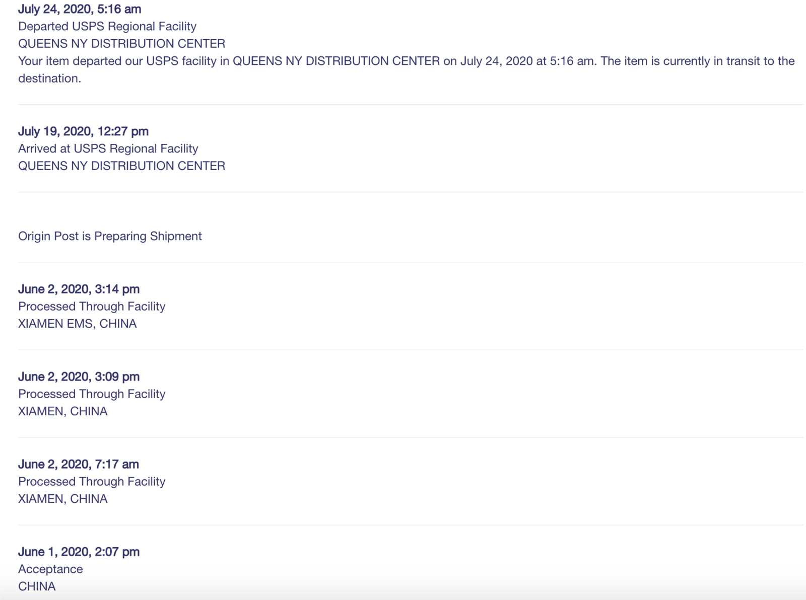Image resolution: width=806 pixels, height=600 pixels.
Task: Click 'XIAMEN, CHINA' under the 7:17 am entry
Action: click(x=62, y=499)
